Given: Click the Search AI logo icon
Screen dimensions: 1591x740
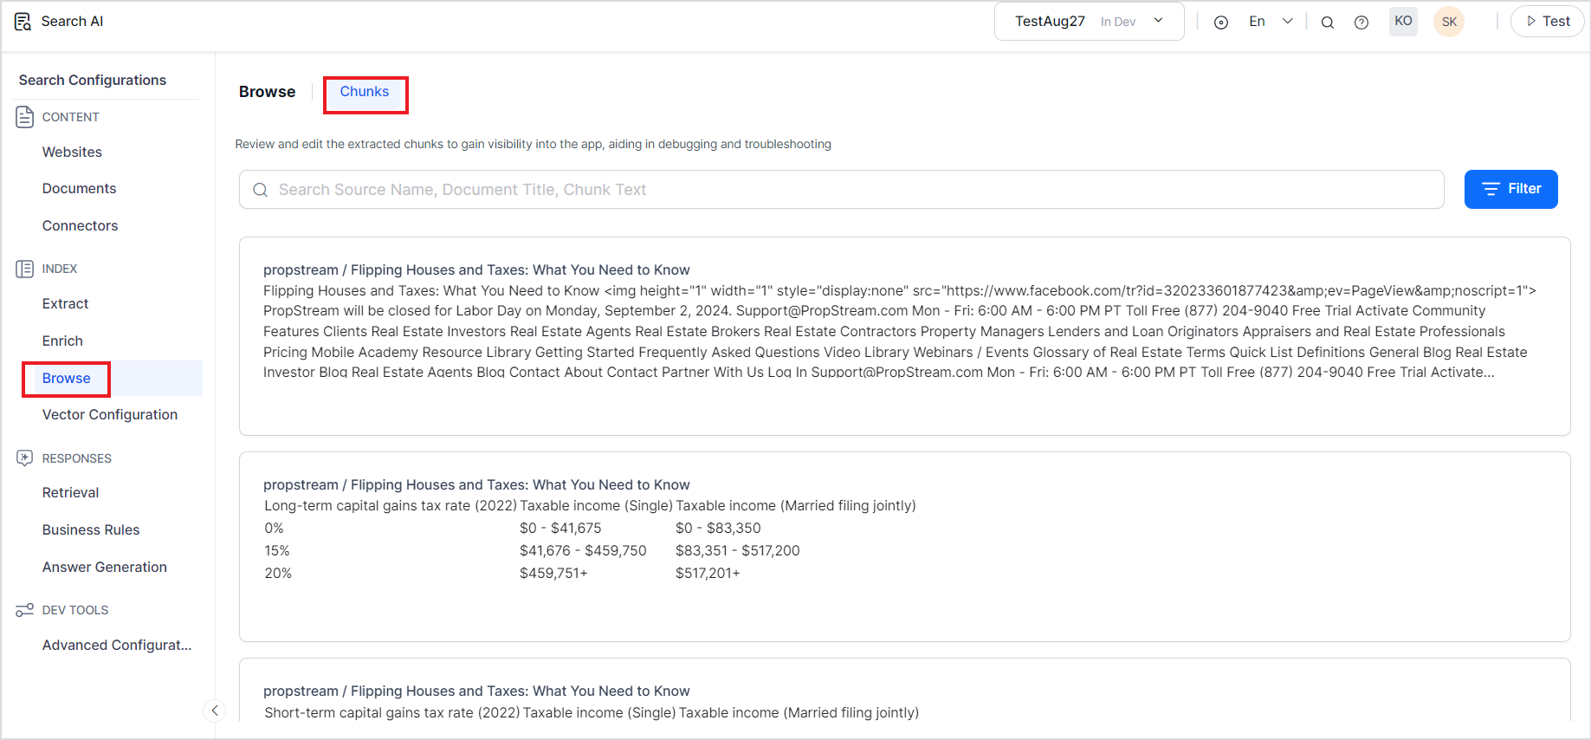Looking at the screenshot, I should [23, 22].
